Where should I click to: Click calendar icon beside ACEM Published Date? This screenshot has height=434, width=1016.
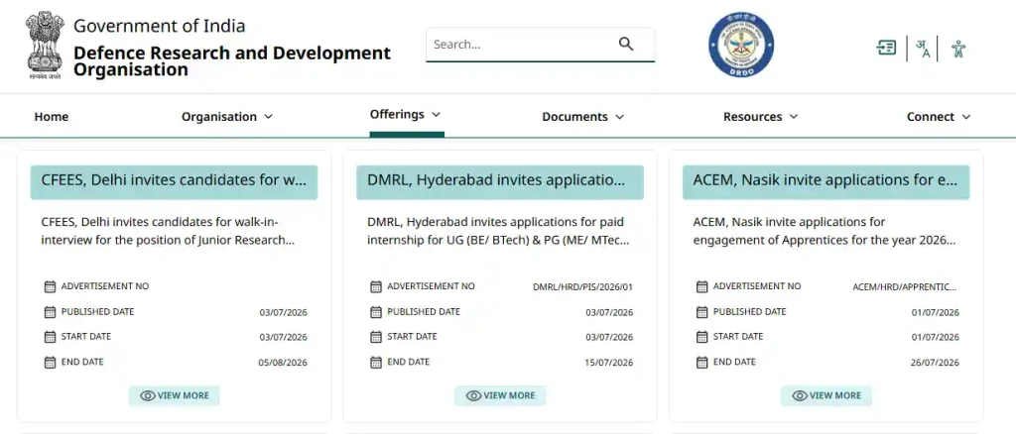[701, 312]
